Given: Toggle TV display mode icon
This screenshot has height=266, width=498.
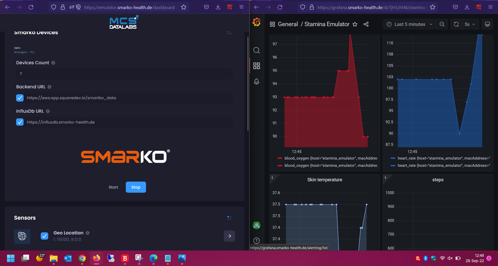Looking at the screenshot, I should tap(487, 24).
